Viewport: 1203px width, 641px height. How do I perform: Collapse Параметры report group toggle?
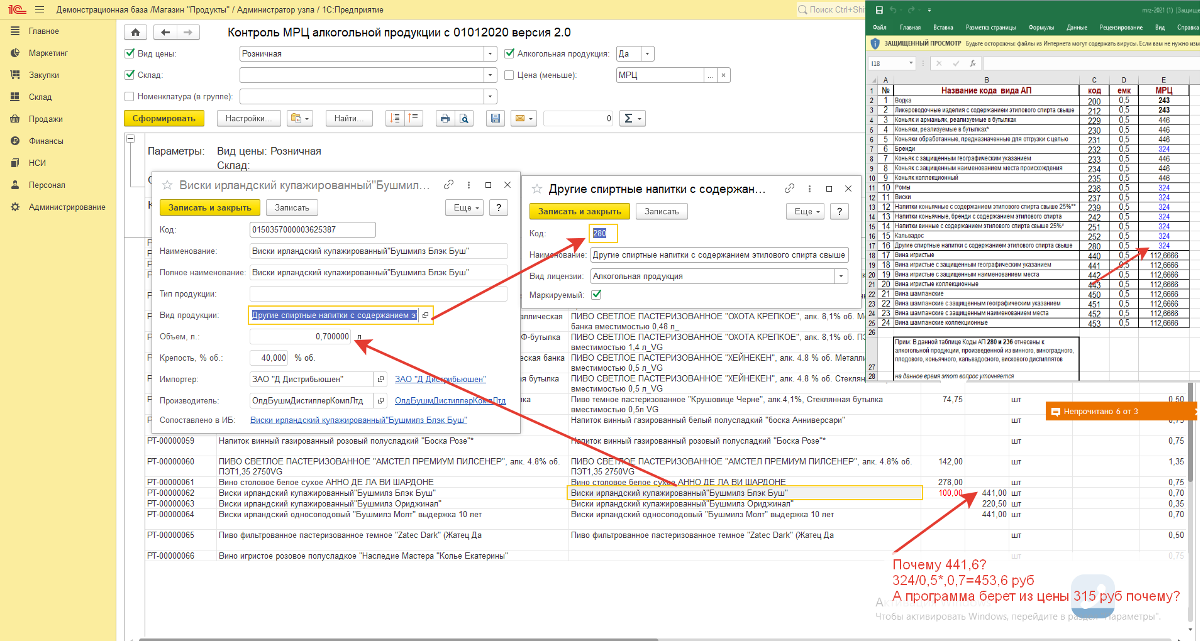coord(131,138)
